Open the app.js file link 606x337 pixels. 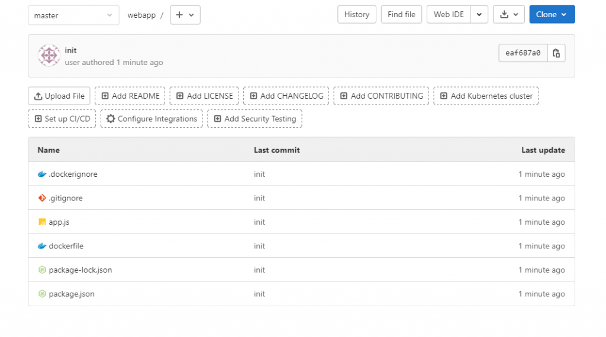[59, 222]
